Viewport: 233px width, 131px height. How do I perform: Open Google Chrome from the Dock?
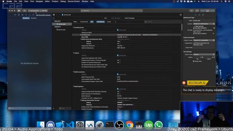[129, 125]
